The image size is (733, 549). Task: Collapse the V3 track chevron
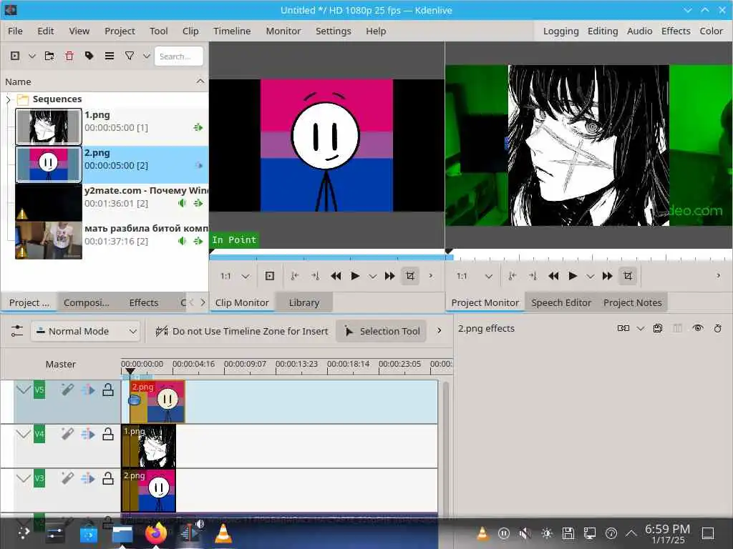[x=24, y=478]
